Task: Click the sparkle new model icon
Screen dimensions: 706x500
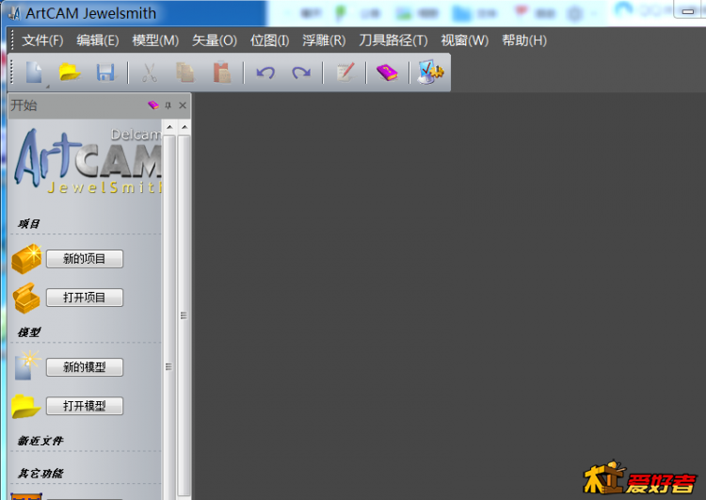Action: (27, 365)
